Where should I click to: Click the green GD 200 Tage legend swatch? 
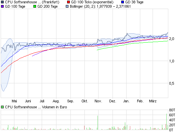(35, 6)
